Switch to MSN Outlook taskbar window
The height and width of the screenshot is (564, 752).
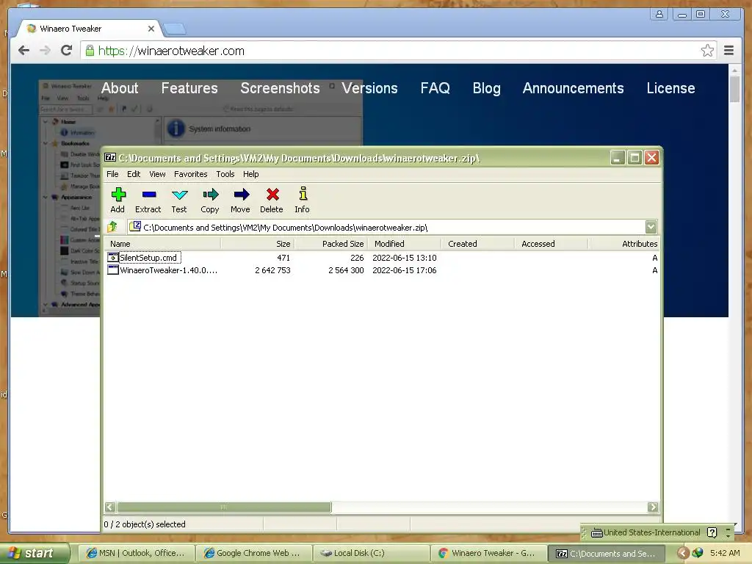pyautogui.click(x=136, y=553)
